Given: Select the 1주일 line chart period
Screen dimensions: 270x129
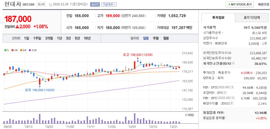Looking at the screenshot, I should [x=37, y=38].
